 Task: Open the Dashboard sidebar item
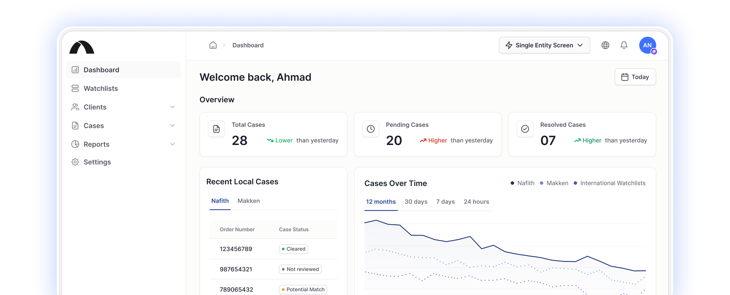123,70
